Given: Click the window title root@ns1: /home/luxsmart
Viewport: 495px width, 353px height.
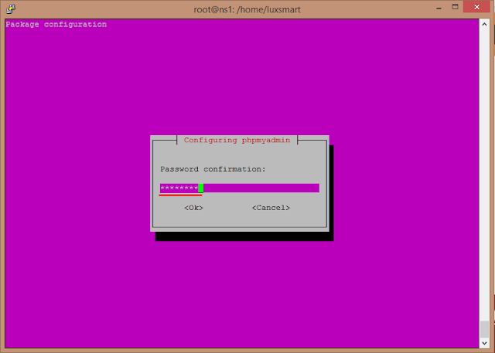Looking at the screenshot, I should click(x=247, y=9).
